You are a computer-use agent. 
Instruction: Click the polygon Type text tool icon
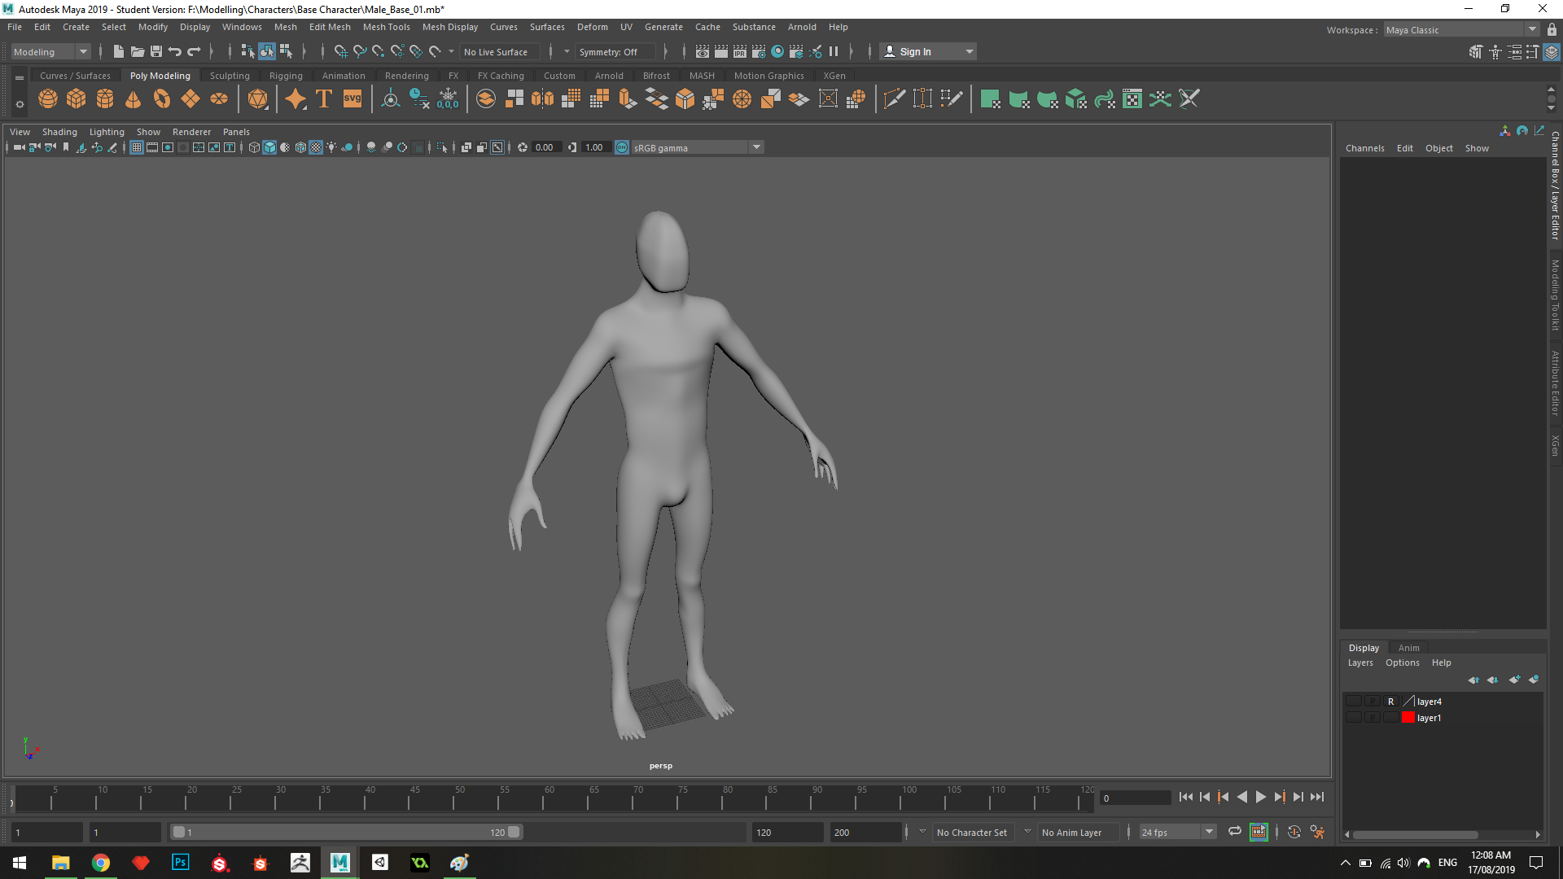pos(324,99)
